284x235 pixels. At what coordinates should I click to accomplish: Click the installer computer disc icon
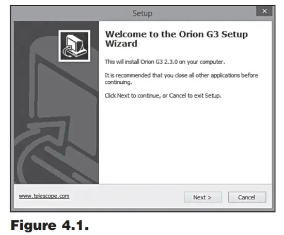coord(74,46)
